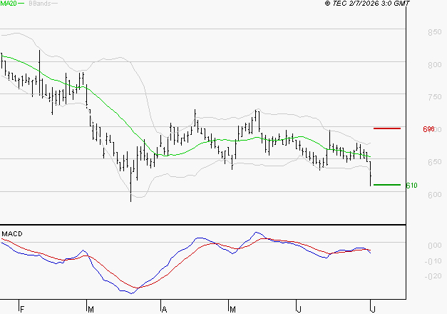
Task: Click the 750 price axis label
Action: click(x=435, y=97)
